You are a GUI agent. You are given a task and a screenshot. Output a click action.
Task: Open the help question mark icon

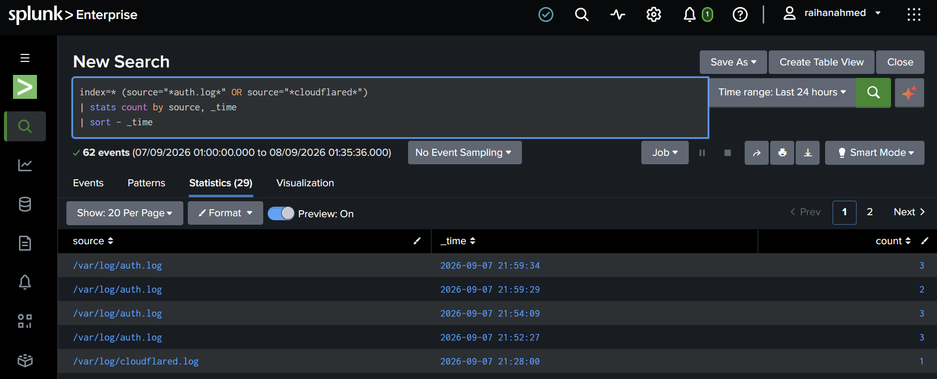pos(740,14)
